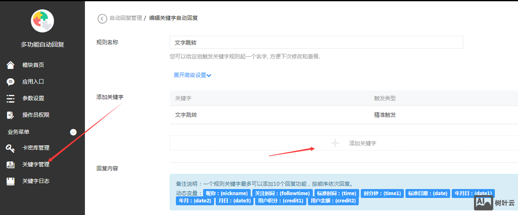This screenshot has width=518, height=215.
Task: Click the document icon beside 操作员权限
Action: coord(11,115)
